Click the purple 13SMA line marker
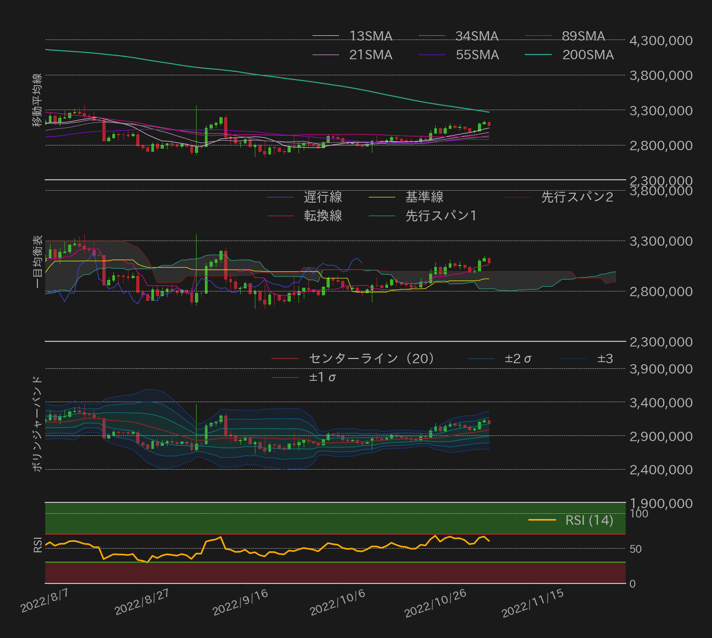This screenshot has width=712, height=638. pos(325,36)
